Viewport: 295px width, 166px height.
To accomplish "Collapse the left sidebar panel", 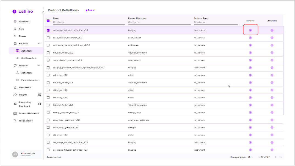I will [43, 12].
